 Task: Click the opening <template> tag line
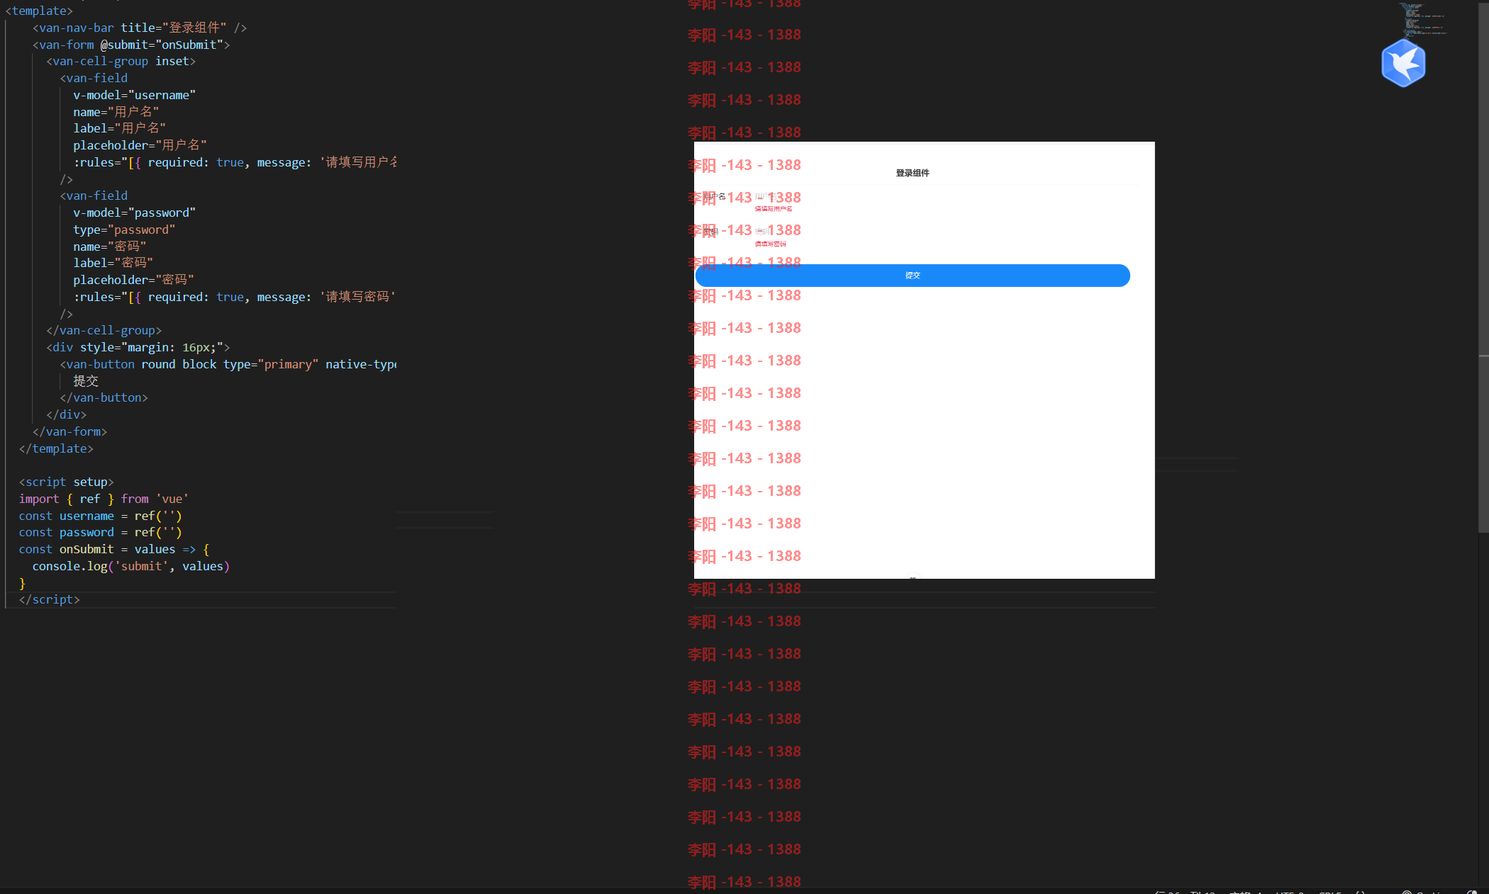pos(39,11)
